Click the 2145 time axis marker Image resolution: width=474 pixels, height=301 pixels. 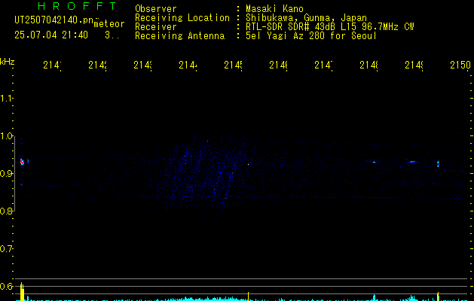233,65
